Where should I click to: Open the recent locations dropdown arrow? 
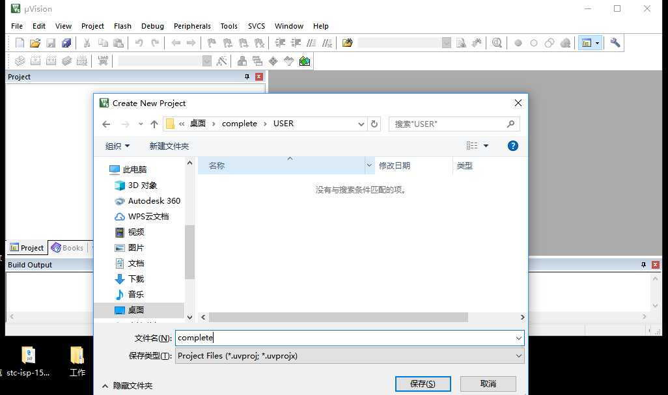click(141, 124)
